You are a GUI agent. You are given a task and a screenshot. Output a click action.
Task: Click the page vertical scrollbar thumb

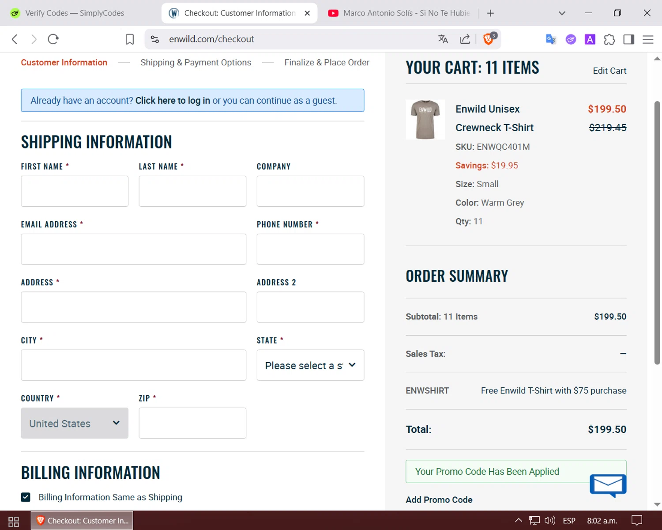(x=657, y=233)
